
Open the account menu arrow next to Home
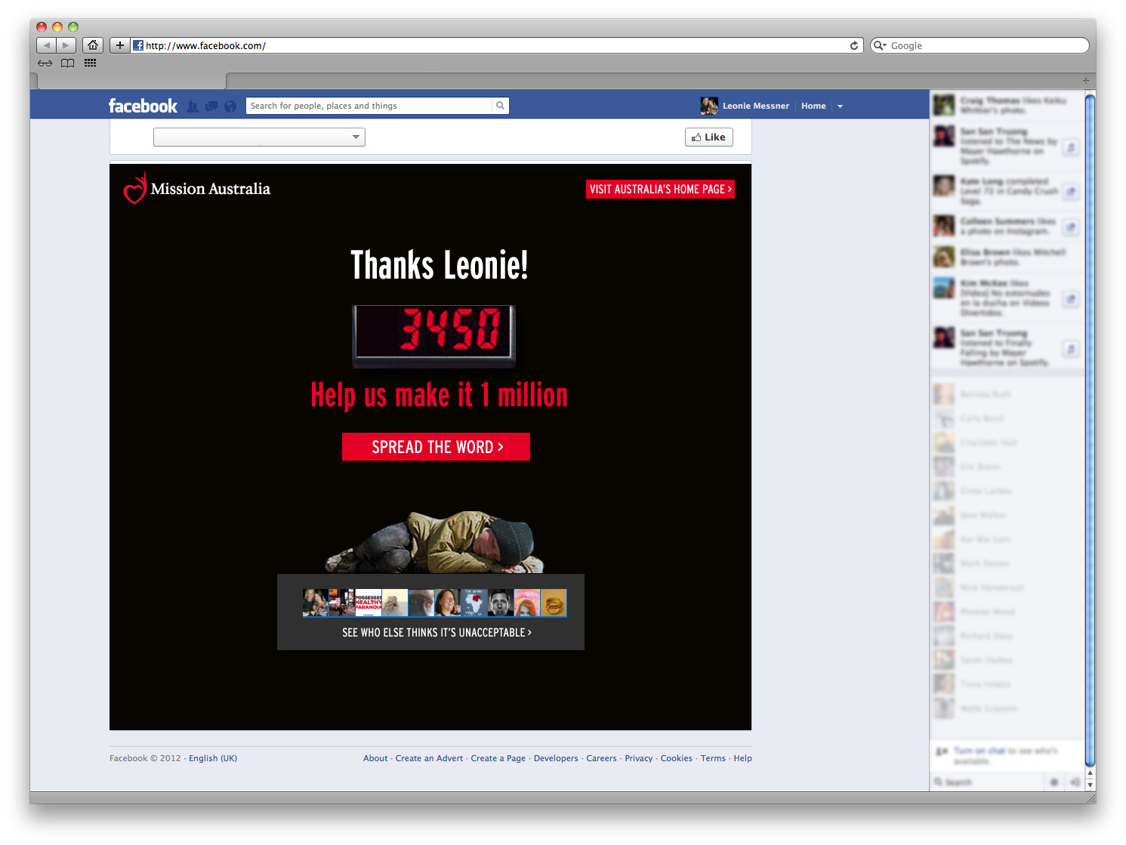(840, 106)
